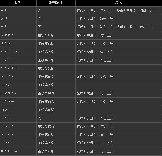Image resolution: width=162 pixels, height=156 pixels.
Task: Click the effect text in ジンベエ row
Action: [95, 102]
